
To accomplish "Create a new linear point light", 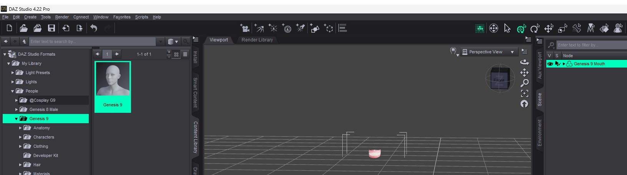I will point(287,28).
